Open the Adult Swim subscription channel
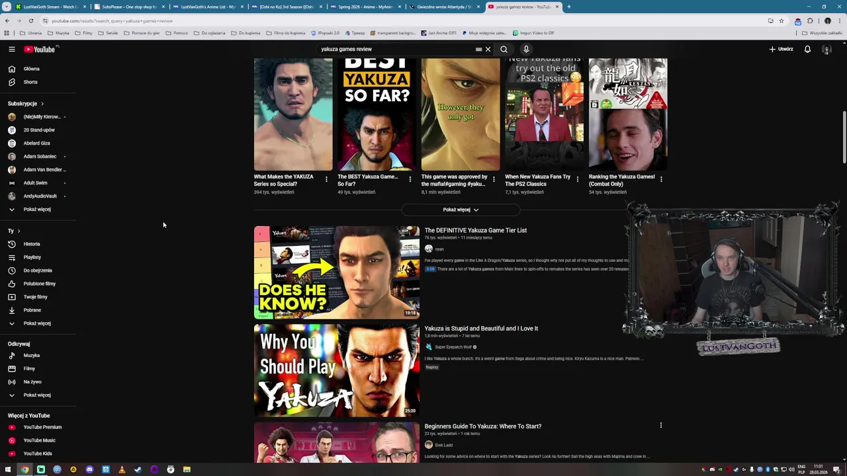This screenshot has width=847, height=476. coord(35,183)
